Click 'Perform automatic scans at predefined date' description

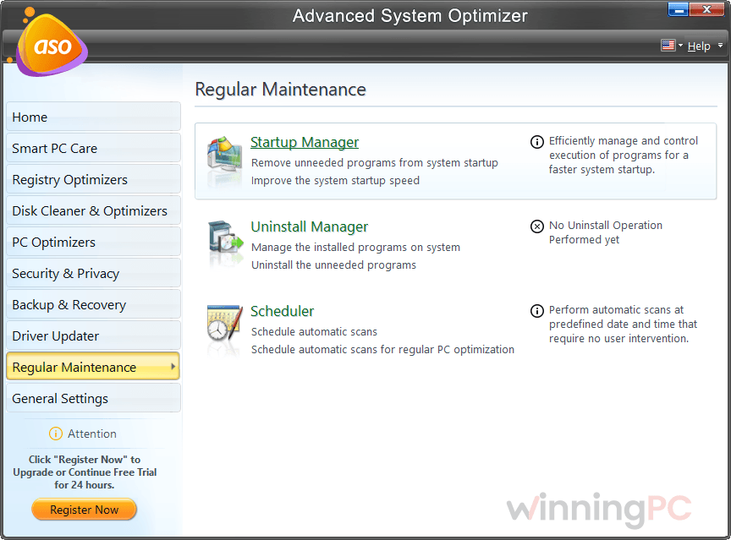[623, 324]
